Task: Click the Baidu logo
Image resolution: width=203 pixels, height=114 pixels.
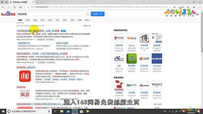Action: (8, 14)
